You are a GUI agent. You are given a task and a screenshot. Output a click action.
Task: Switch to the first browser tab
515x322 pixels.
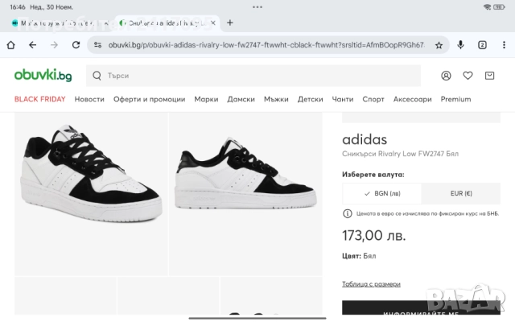click(60, 23)
